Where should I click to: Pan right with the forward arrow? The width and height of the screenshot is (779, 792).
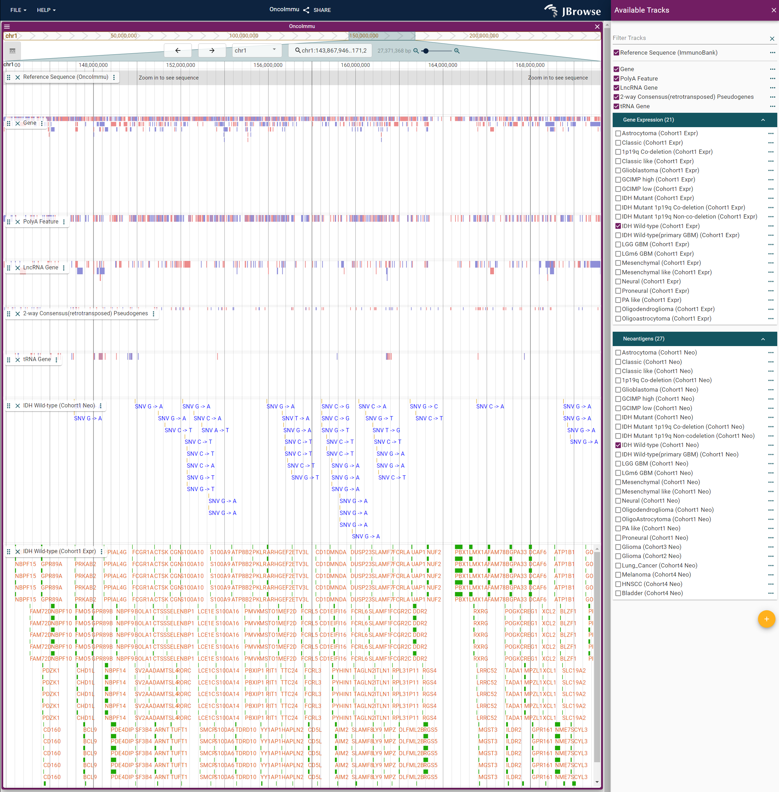point(211,50)
